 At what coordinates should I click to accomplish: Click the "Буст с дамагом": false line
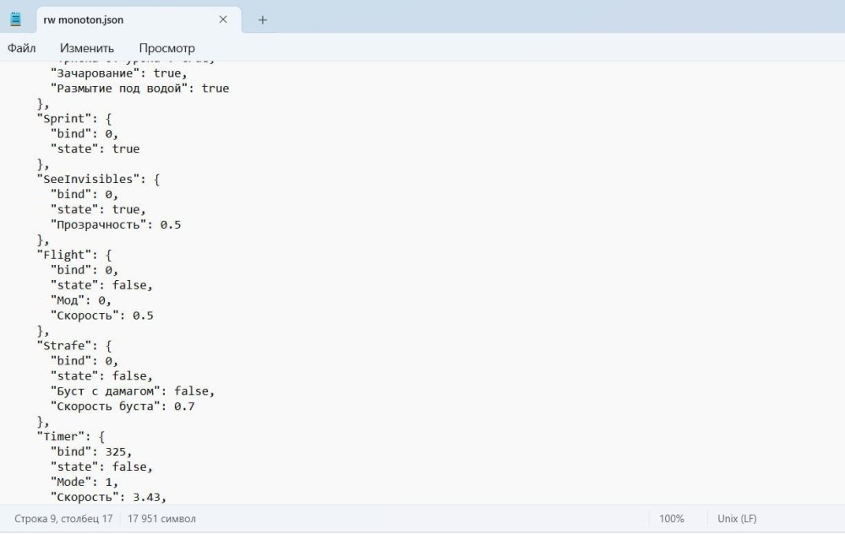click(x=133, y=391)
